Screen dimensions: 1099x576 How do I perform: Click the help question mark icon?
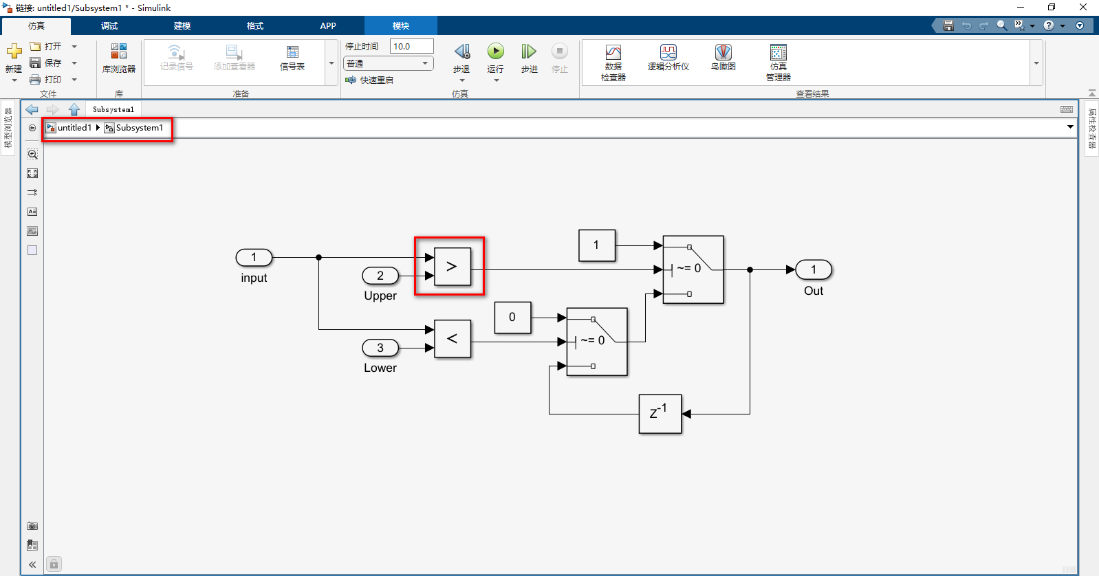point(1049,25)
